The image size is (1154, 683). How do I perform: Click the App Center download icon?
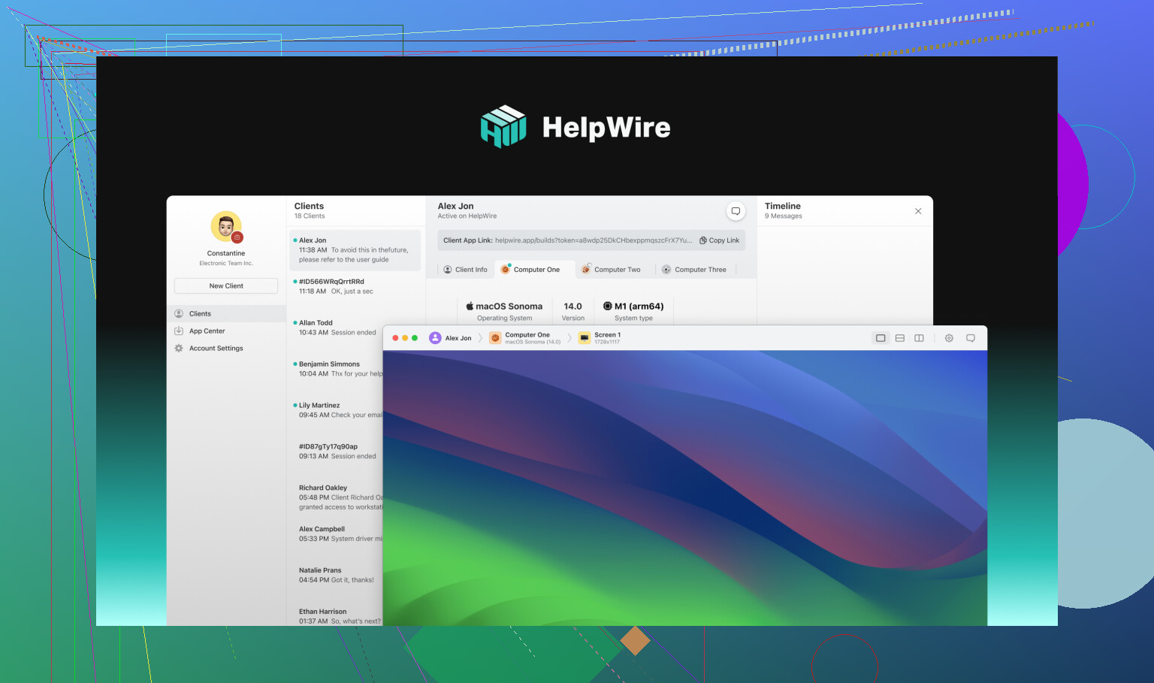click(179, 331)
